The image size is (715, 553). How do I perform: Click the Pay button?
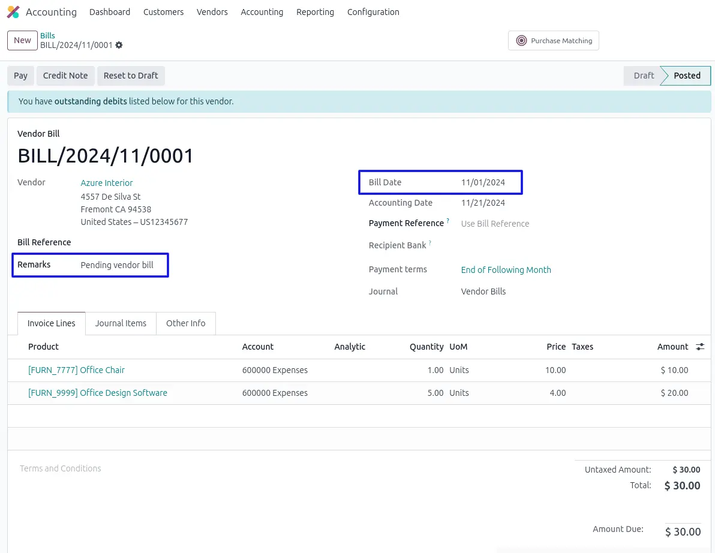[21, 76]
